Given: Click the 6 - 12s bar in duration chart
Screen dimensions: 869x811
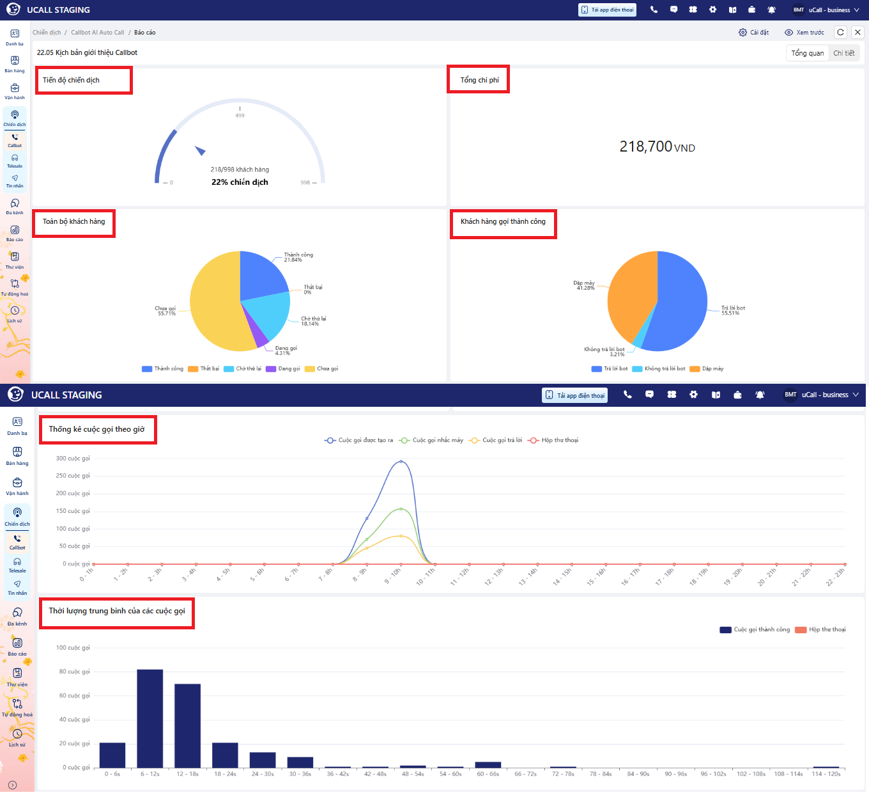Looking at the screenshot, I should tap(150, 718).
